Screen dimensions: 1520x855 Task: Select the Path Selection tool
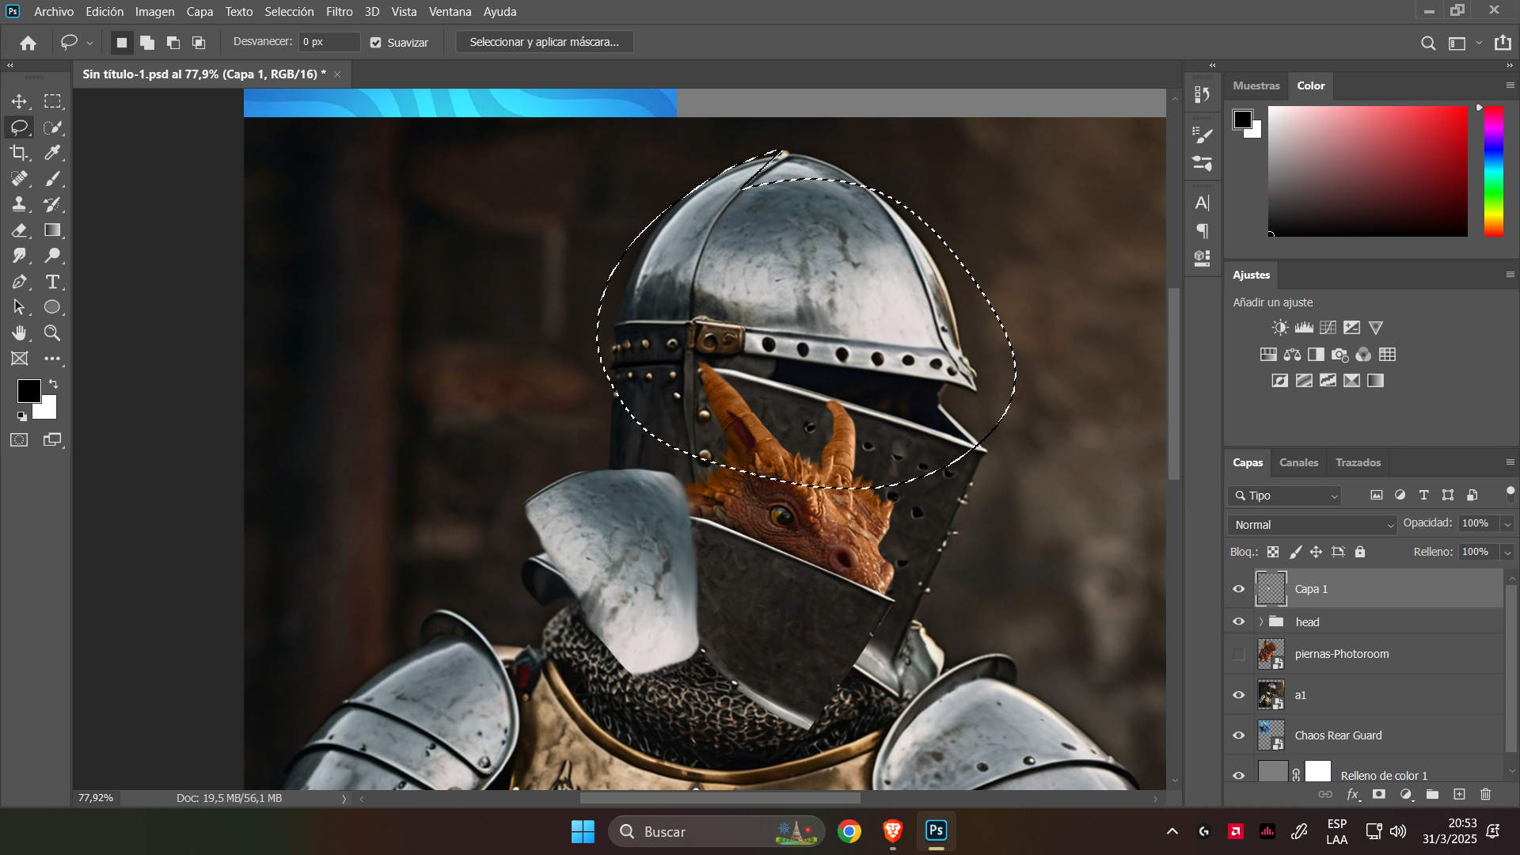pos(19,307)
